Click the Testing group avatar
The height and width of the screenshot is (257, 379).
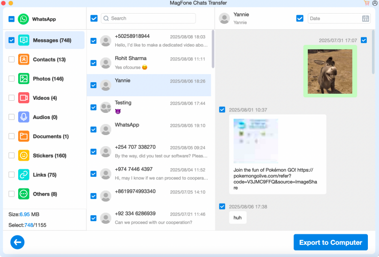(106, 107)
